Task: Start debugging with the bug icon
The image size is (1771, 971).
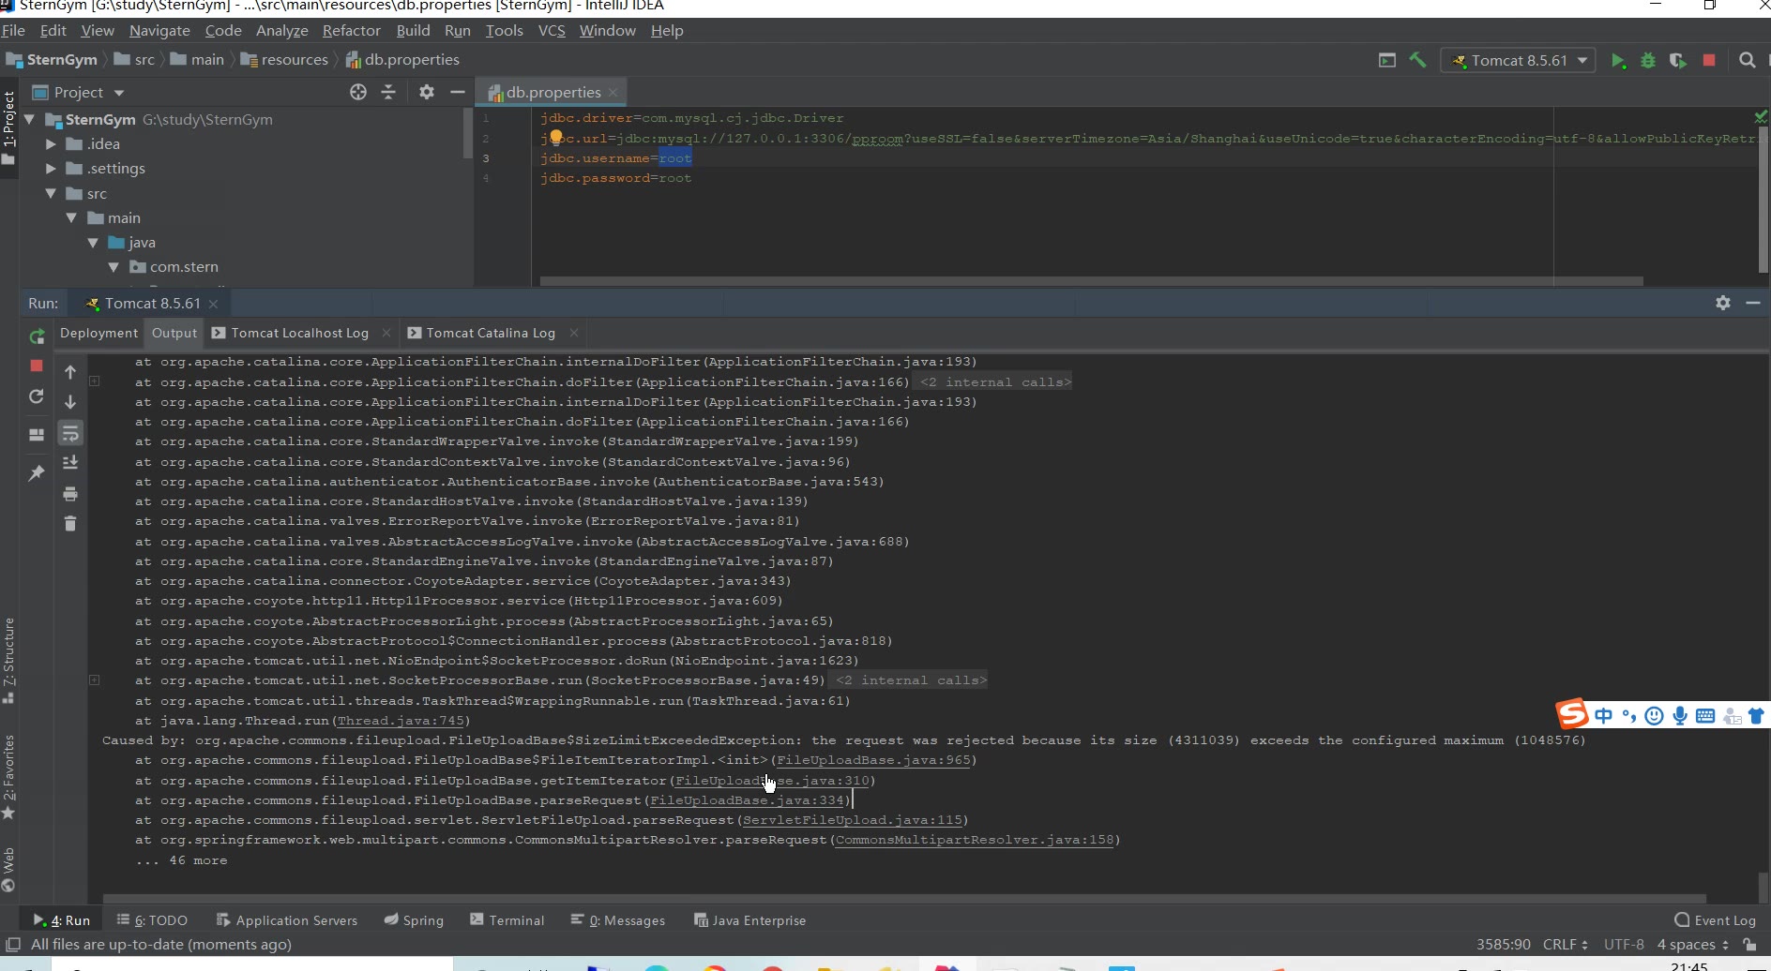Action: (1648, 60)
